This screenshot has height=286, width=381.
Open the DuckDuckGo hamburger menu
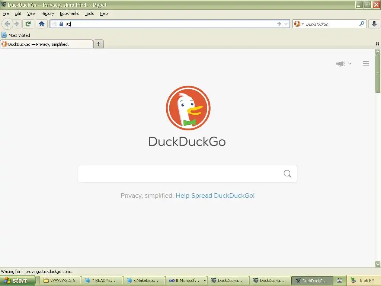pos(366,63)
